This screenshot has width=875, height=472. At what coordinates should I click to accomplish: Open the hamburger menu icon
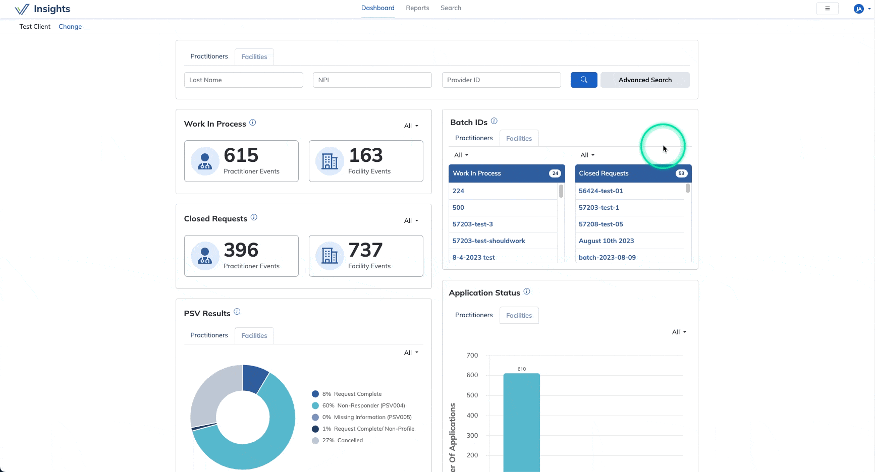point(827,9)
